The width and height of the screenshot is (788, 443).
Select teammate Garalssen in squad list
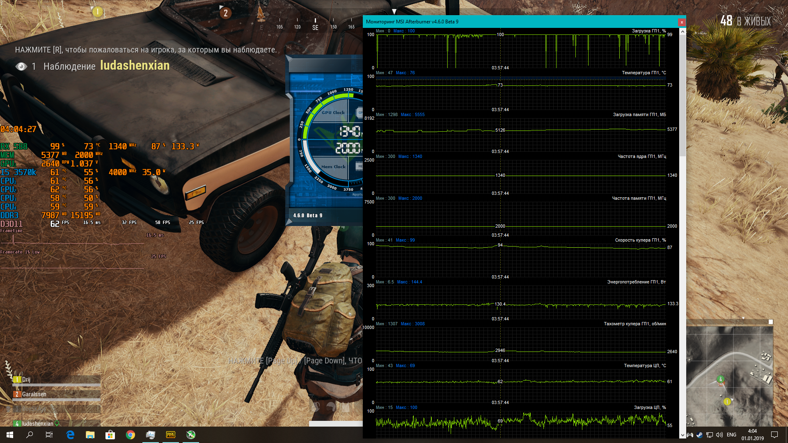[34, 394]
